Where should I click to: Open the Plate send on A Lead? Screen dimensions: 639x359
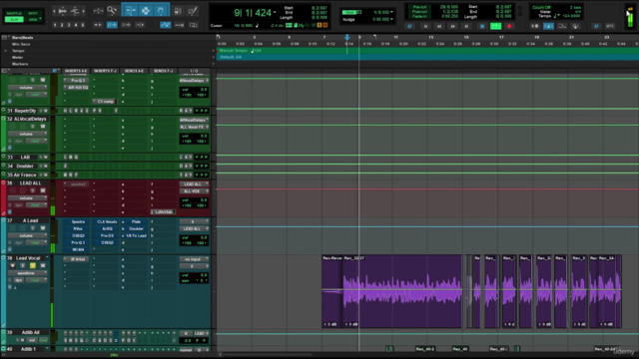tap(136, 221)
